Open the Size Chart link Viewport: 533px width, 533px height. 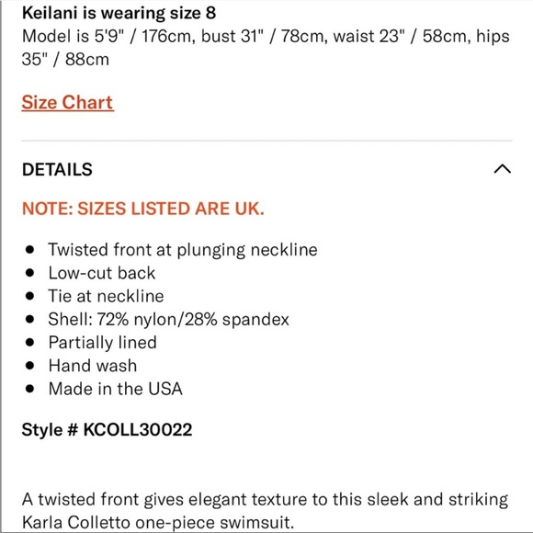(x=67, y=102)
